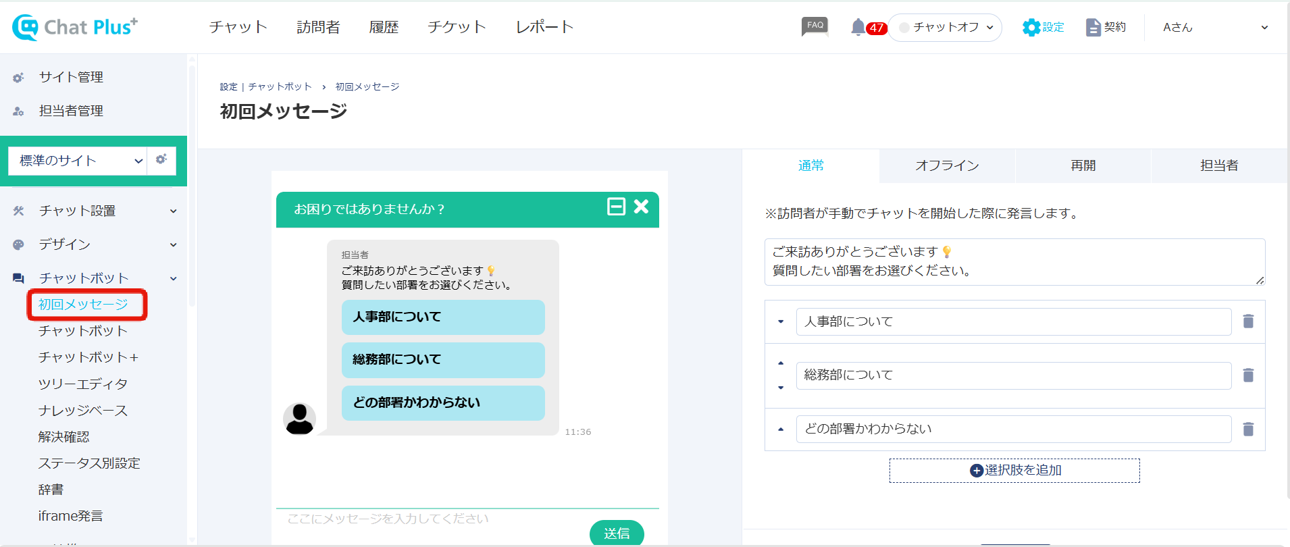Move 人事部について option down
Screen dimensions: 1290x547
point(781,321)
